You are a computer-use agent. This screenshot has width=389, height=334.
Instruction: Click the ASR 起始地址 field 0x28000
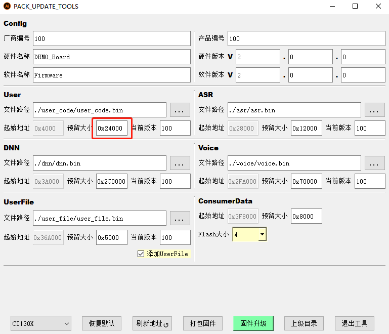point(243,128)
